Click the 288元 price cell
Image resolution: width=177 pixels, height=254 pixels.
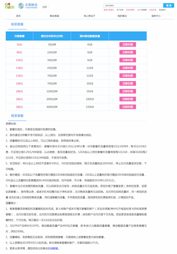coord(19,91)
